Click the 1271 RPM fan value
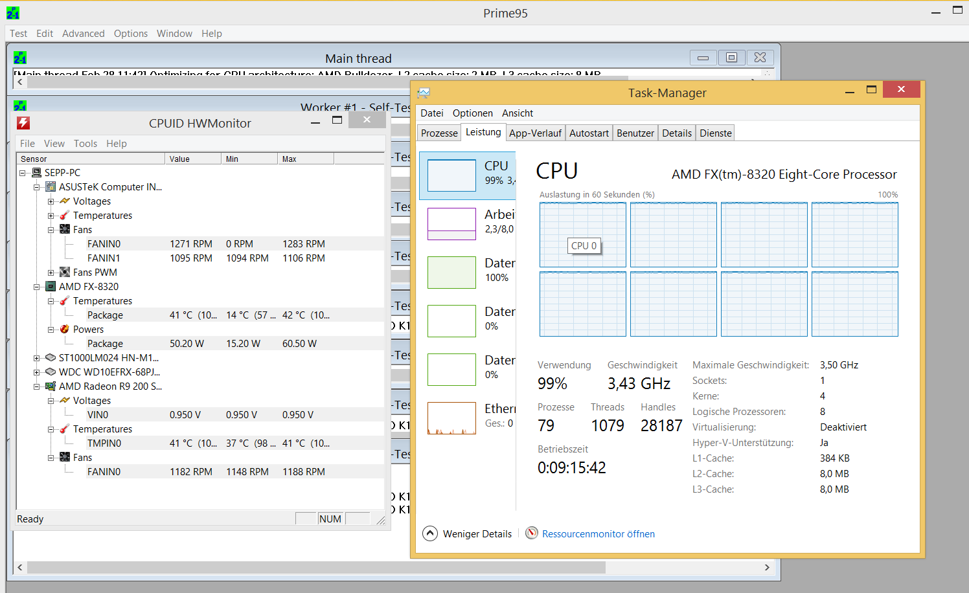 point(191,244)
